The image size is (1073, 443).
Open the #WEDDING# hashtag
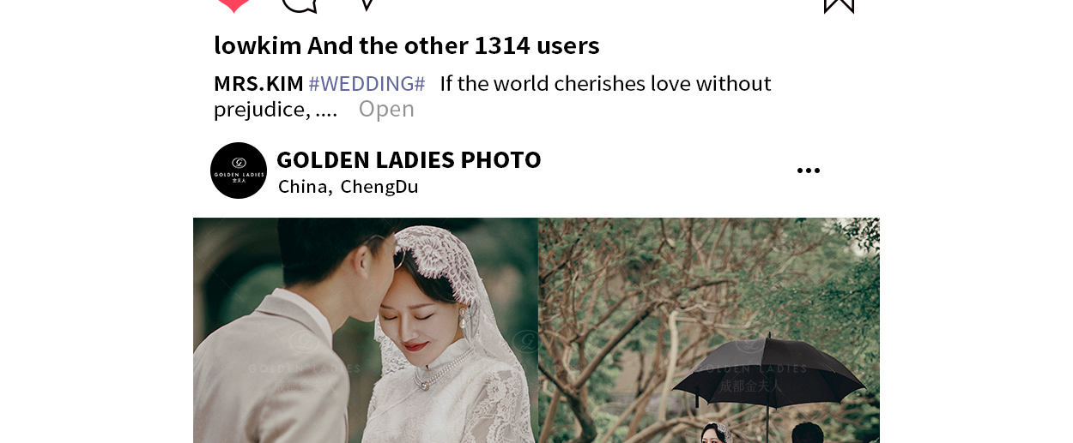coord(367,83)
